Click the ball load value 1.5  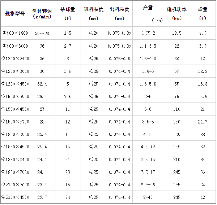[x=68, y=33]
